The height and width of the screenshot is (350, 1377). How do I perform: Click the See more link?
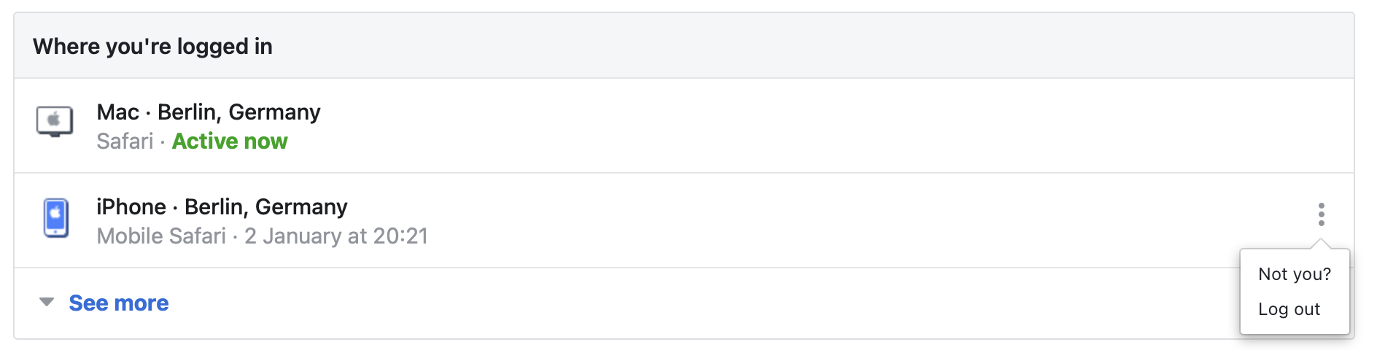(x=119, y=303)
